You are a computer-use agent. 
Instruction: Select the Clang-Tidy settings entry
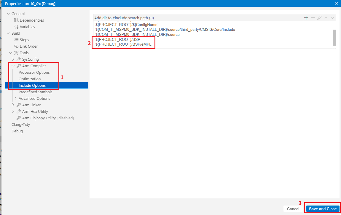coord(21,124)
